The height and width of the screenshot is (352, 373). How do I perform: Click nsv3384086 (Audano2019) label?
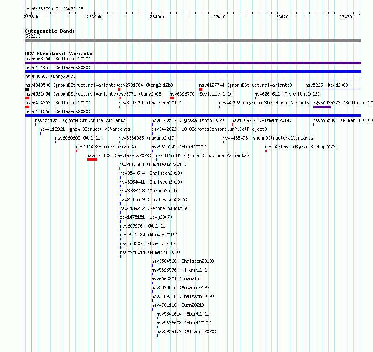click(148, 138)
